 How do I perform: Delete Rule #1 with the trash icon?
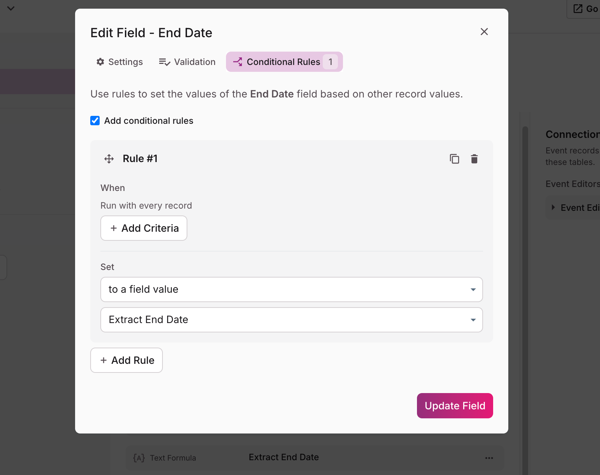(x=474, y=159)
